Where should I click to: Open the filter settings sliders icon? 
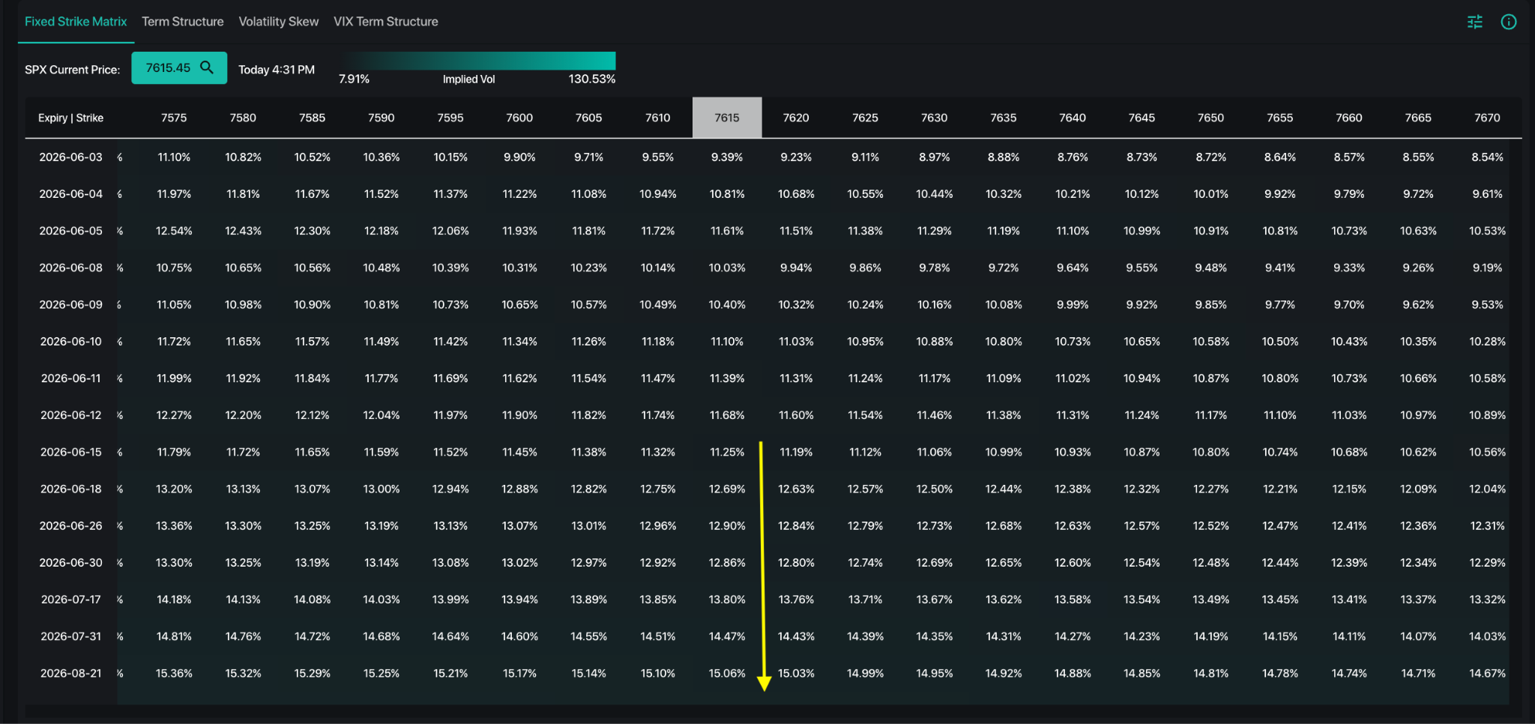1474,22
